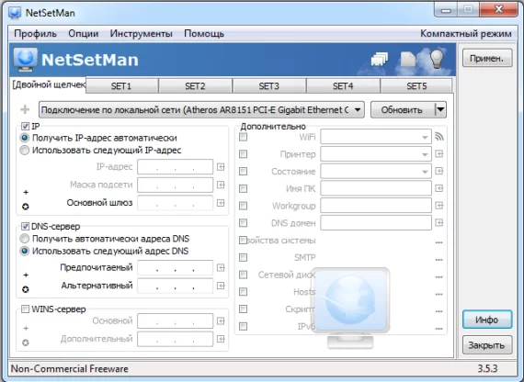Click the get-current icon beside Основной шлюз field

(221, 203)
